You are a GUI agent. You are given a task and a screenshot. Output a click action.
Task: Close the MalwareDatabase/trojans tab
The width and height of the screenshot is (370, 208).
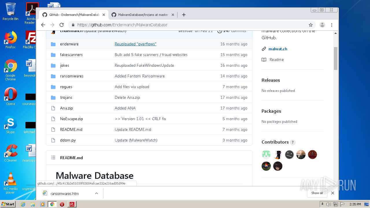[173, 15]
